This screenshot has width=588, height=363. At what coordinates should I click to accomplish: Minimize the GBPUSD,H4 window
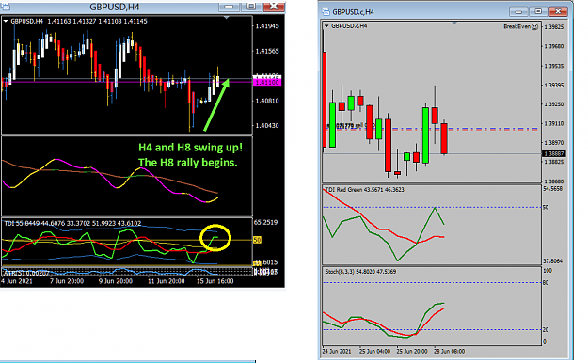[x=229, y=7]
